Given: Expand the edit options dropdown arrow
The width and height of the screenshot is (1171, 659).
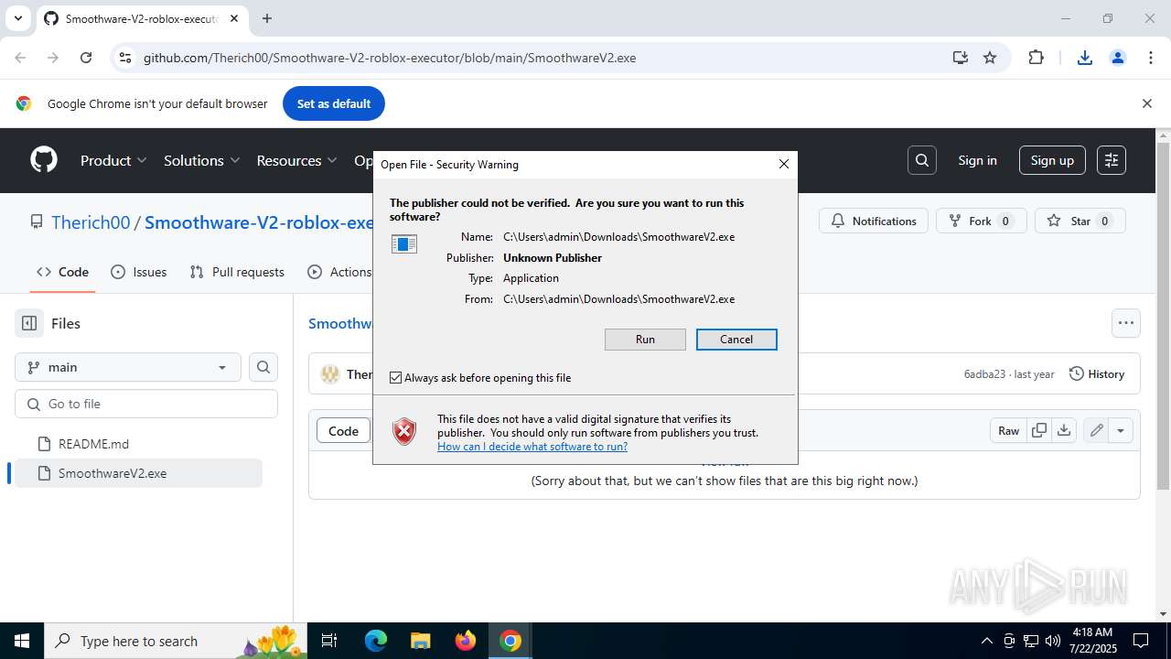Looking at the screenshot, I should pyautogui.click(x=1122, y=430).
